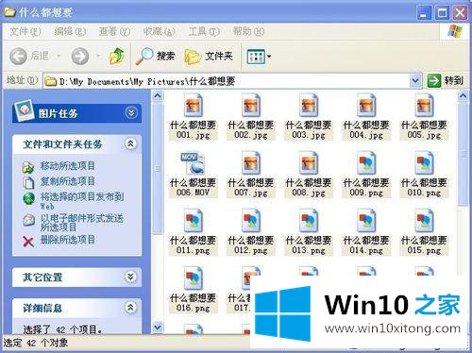Select file icon 什么都想要001.jpg
This screenshot has width=472, height=353.
(194, 105)
